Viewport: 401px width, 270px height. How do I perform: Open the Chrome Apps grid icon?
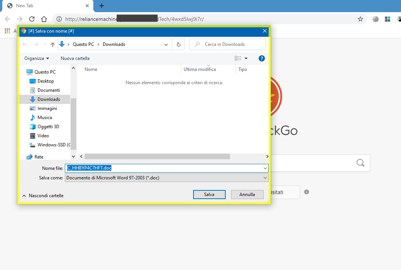point(8,31)
